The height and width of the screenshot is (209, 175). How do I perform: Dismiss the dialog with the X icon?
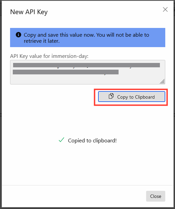[165, 9]
